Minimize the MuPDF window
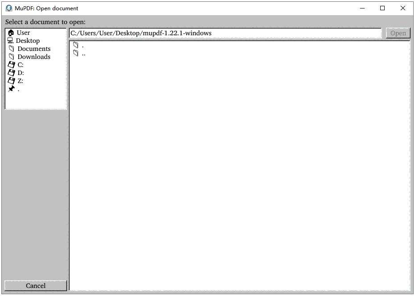The image size is (415, 296). (362, 8)
